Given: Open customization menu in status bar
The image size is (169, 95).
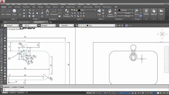Looking at the screenshot, I should click(x=167, y=93).
